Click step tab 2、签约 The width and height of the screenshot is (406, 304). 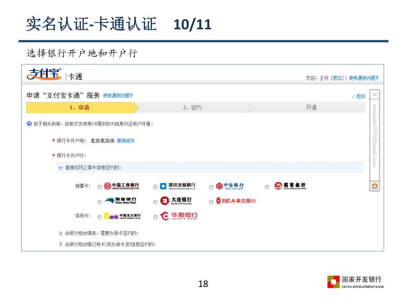click(x=192, y=108)
